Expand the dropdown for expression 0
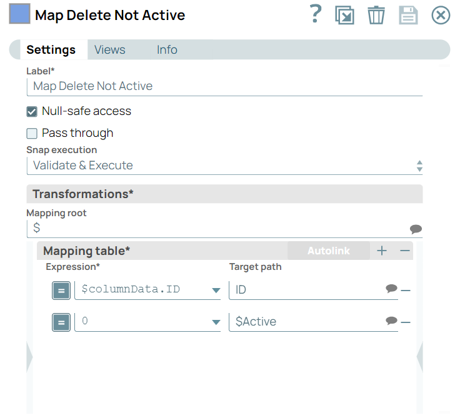This screenshot has height=418, width=460. coord(216,322)
